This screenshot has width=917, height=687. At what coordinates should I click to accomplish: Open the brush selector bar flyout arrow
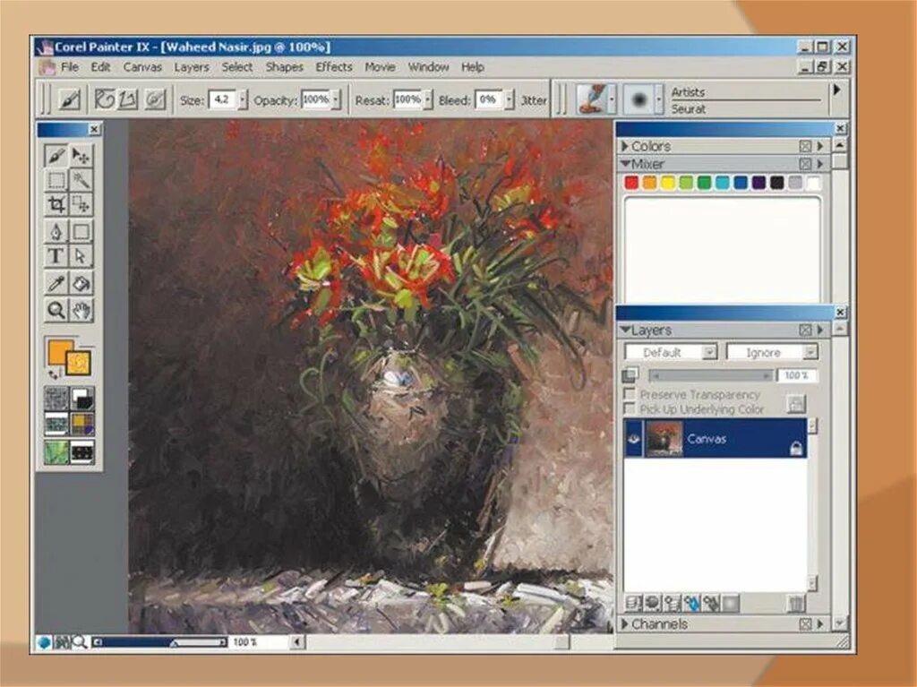837,90
